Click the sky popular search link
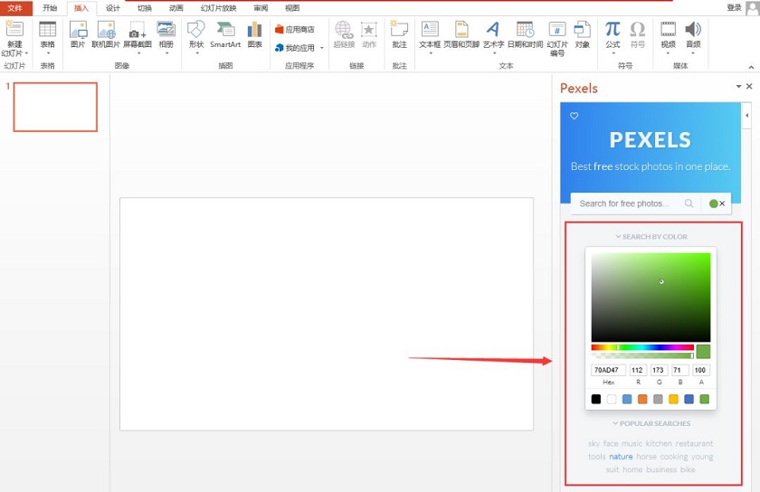This screenshot has width=760, height=492. click(x=594, y=443)
